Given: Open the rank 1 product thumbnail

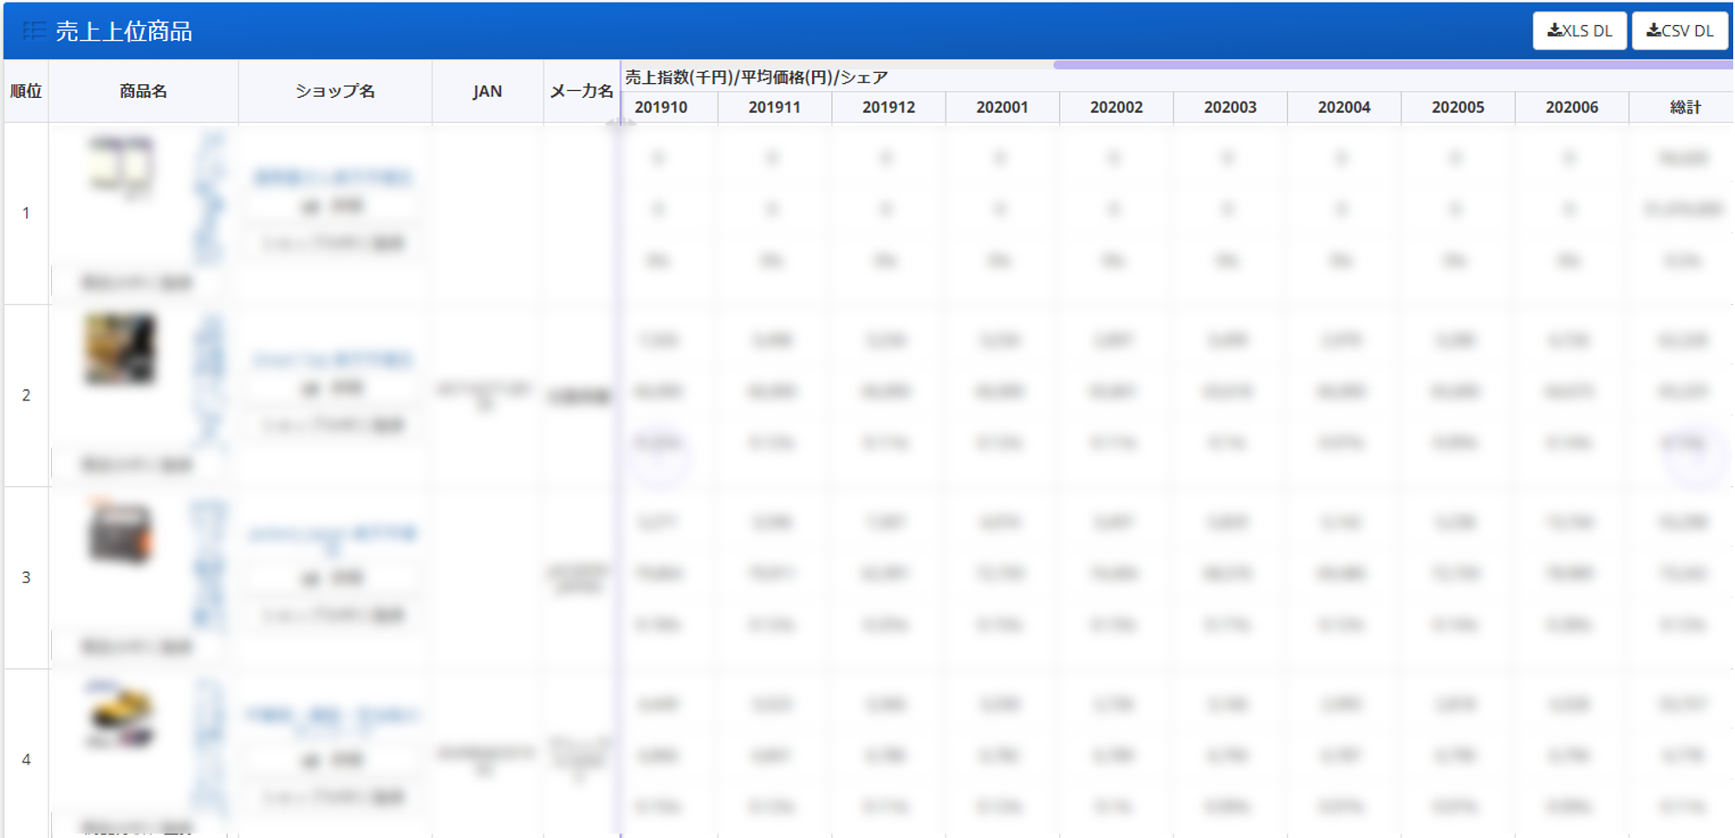Looking at the screenshot, I should point(121,165).
